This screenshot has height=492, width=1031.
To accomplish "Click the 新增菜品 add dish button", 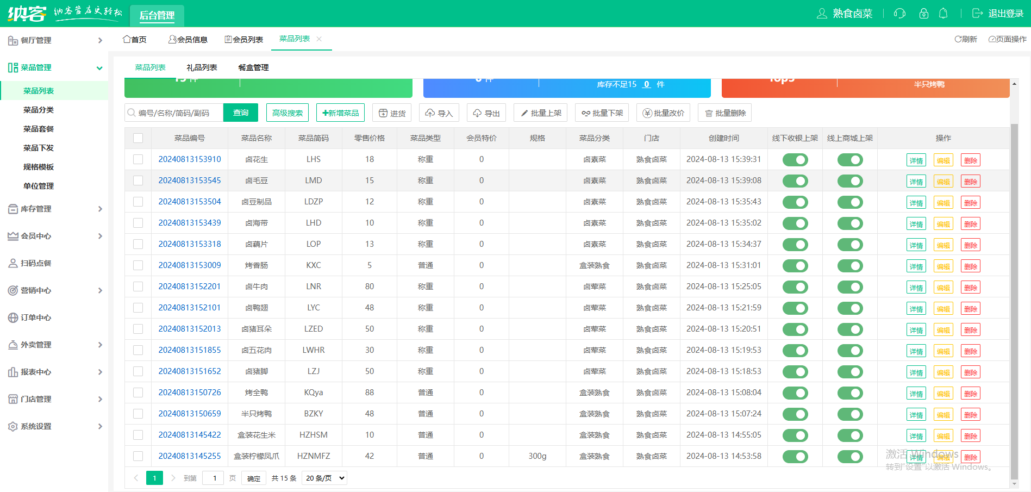I will coord(340,113).
